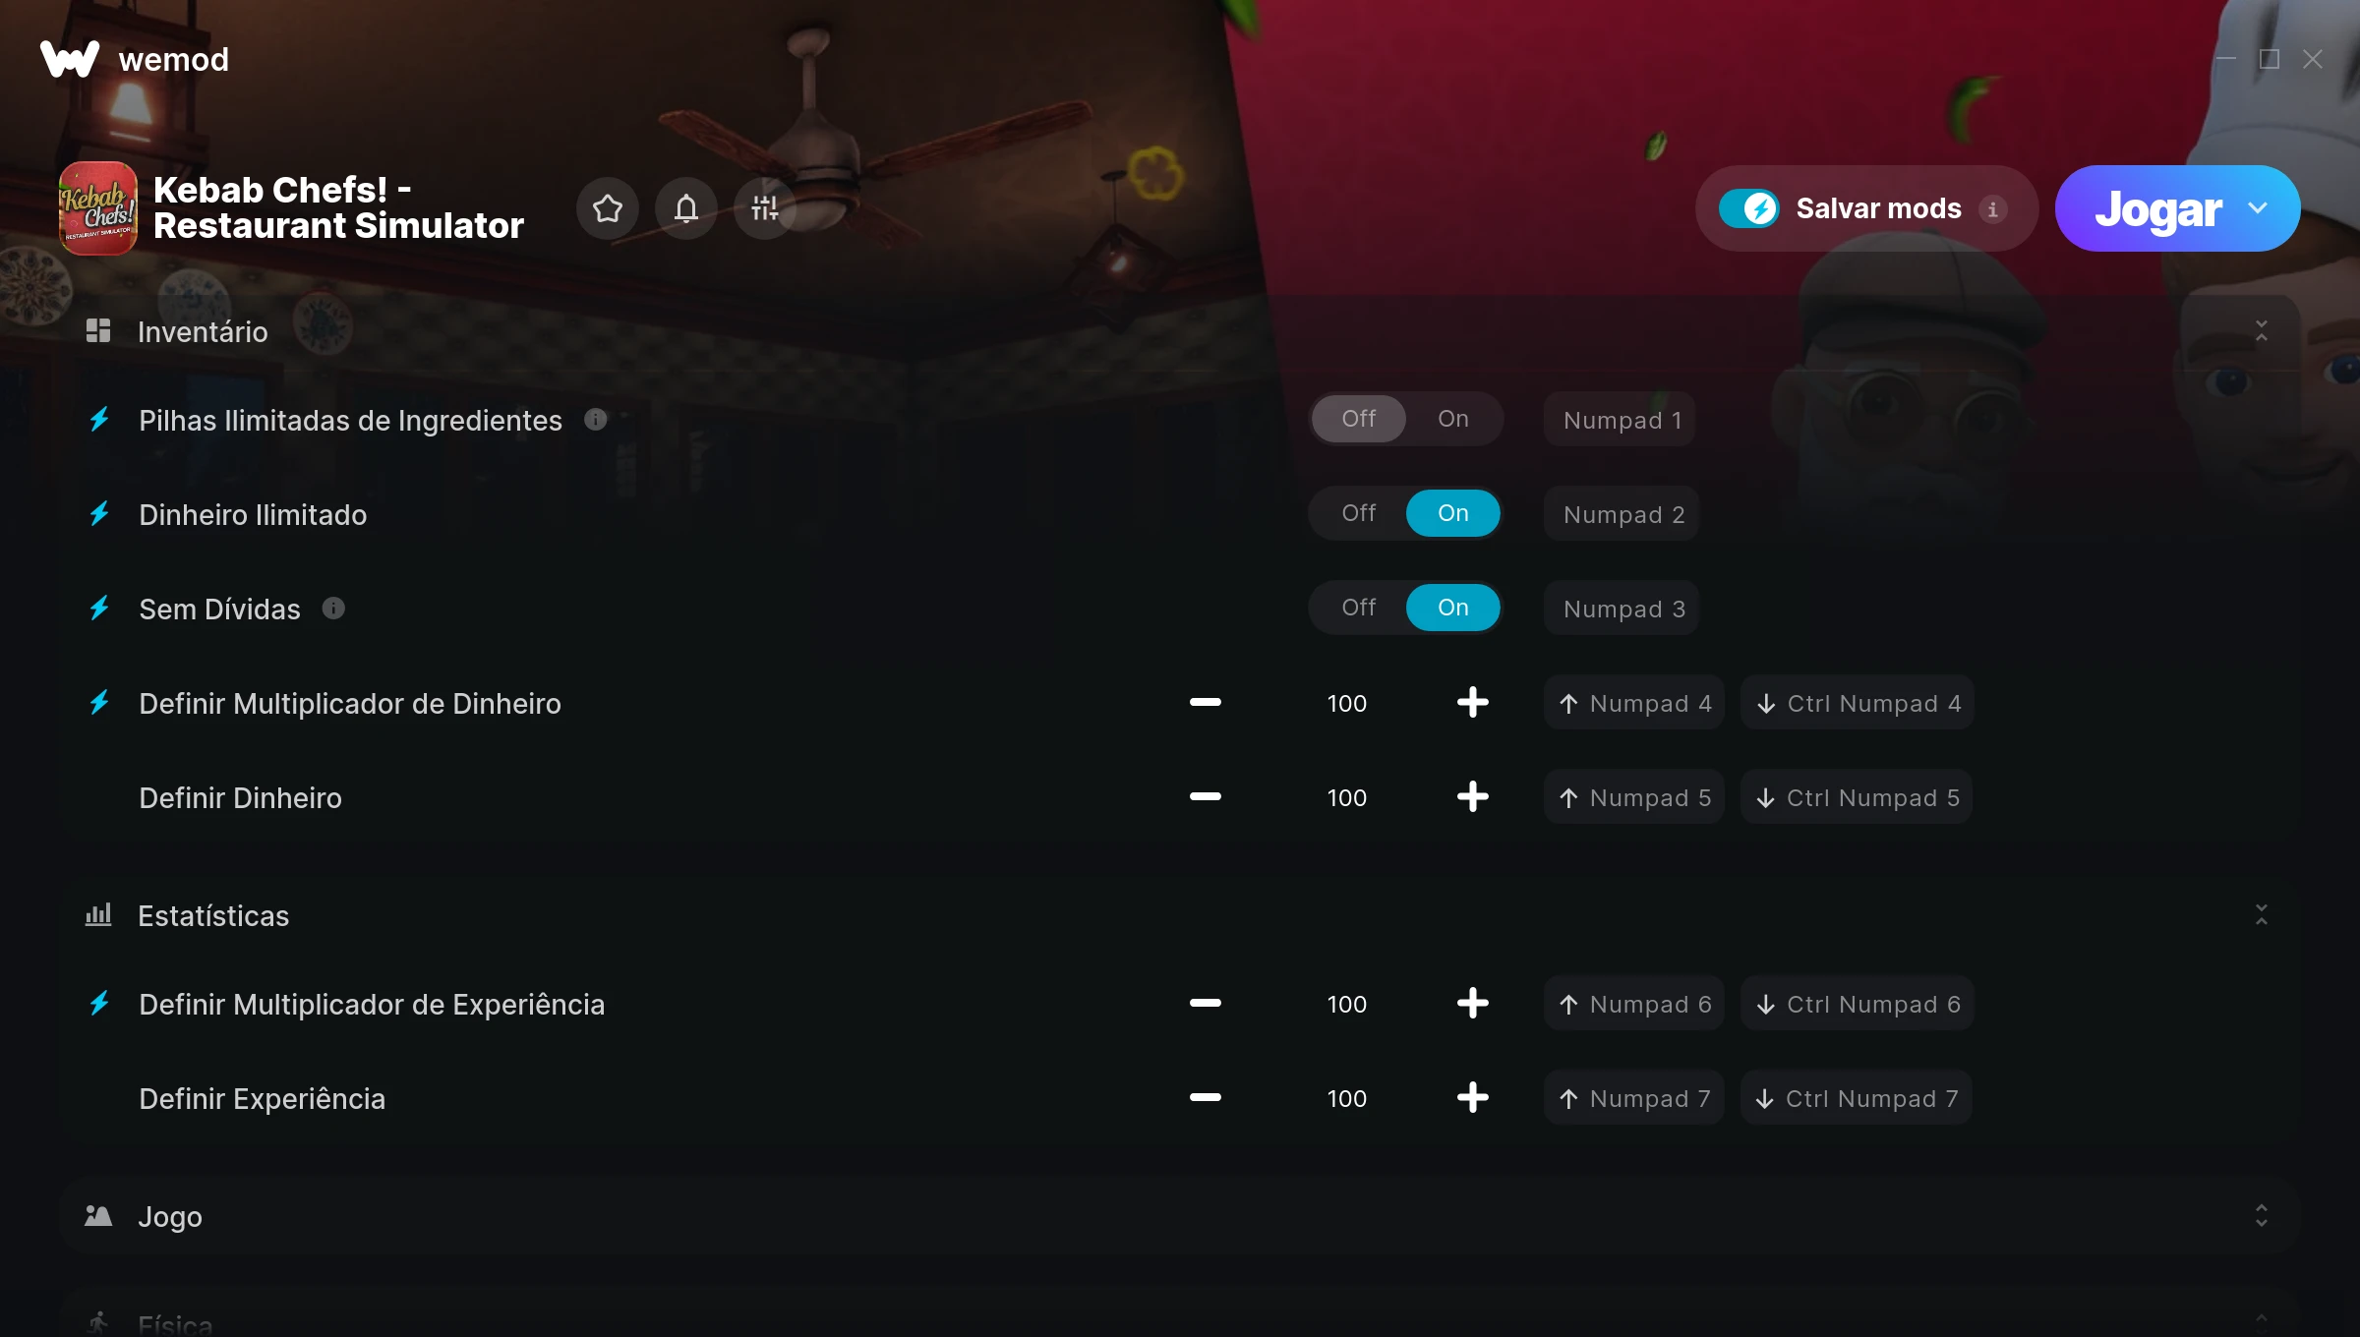Screen dimensions: 2360x1337
Task: Decrease Definir Experiência value with minus
Action: click(x=1205, y=1098)
